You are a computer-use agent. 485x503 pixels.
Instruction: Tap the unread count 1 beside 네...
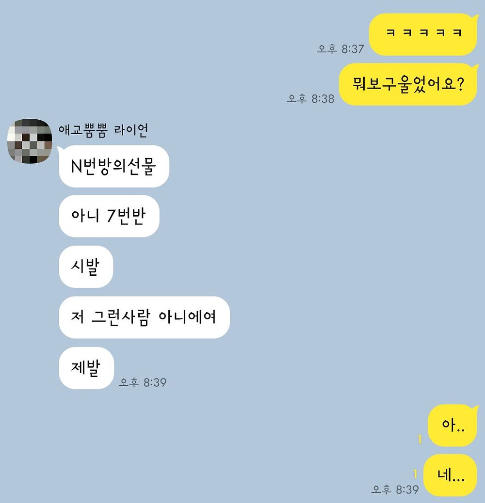[415, 474]
